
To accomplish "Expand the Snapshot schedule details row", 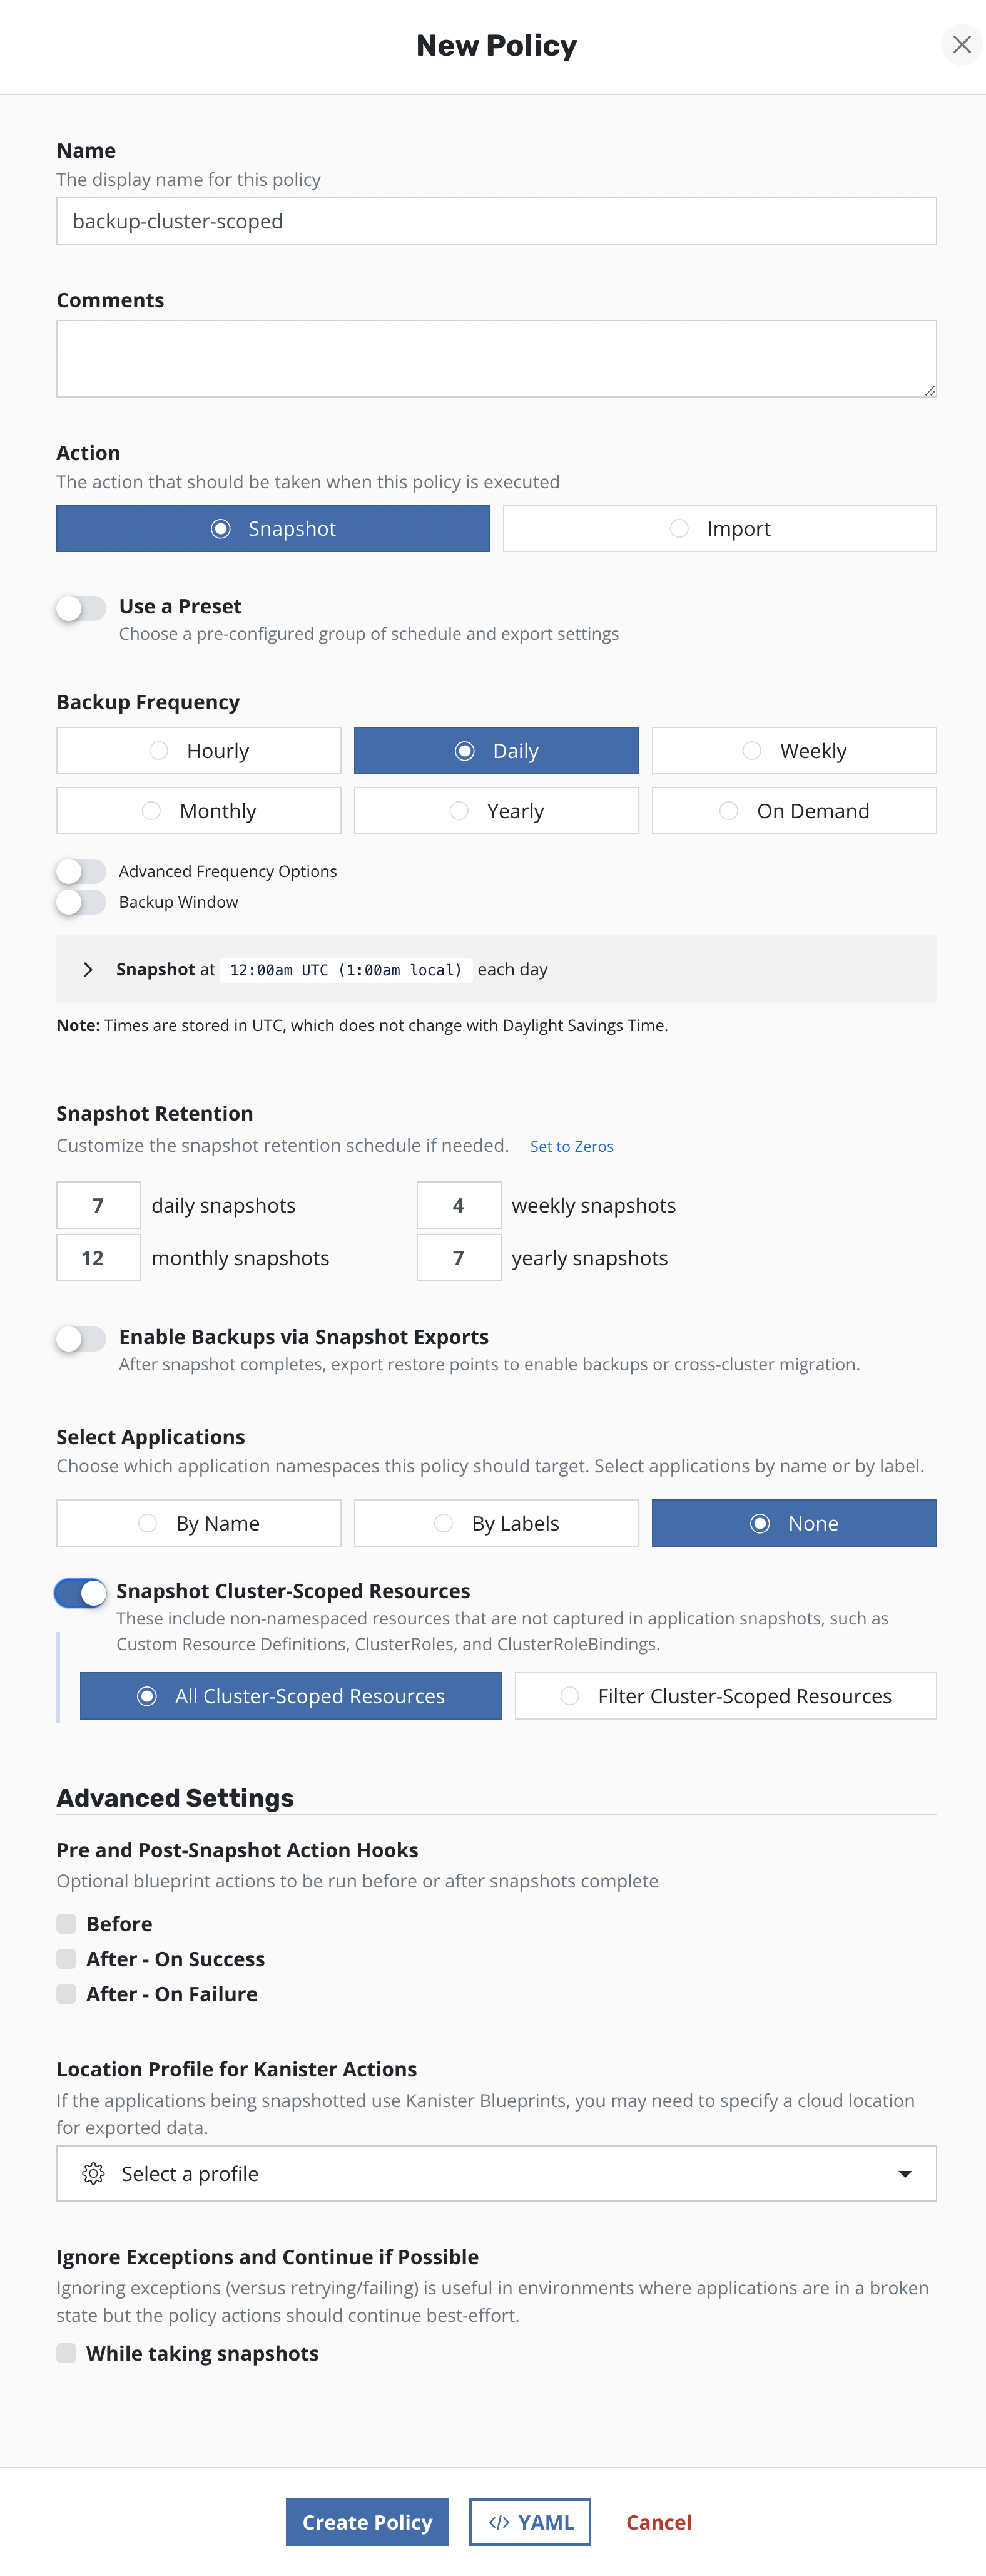I will tap(88, 968).
